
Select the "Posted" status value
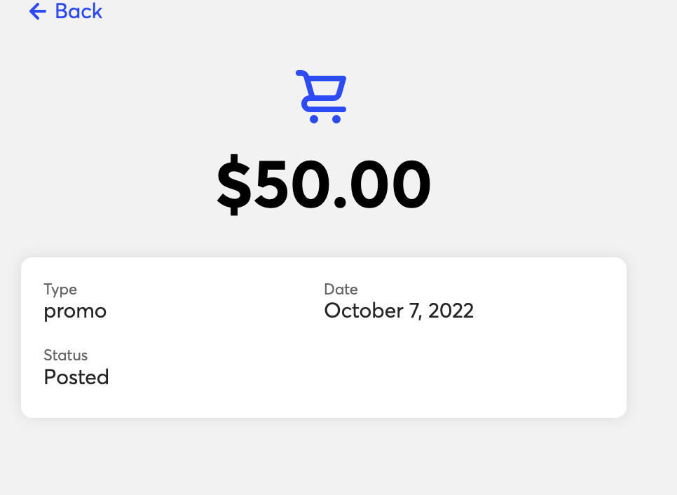pos(76,377)
